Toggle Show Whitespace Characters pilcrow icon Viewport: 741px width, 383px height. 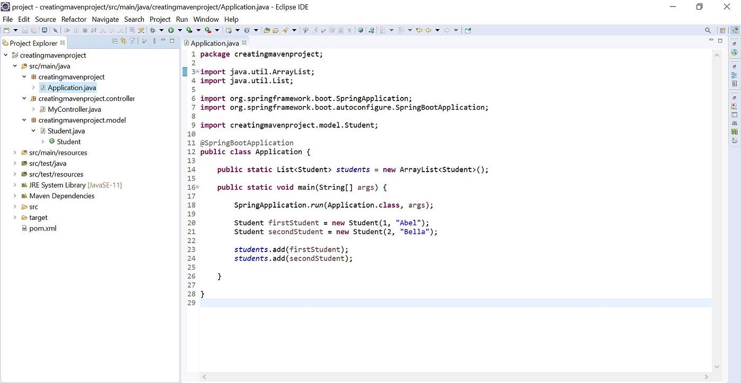(349, 30)
